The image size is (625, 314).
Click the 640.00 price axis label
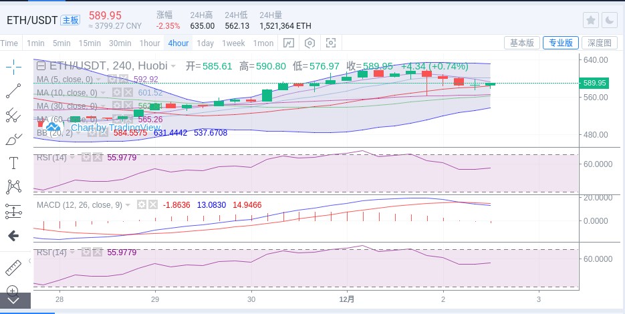tap(596, 59)
